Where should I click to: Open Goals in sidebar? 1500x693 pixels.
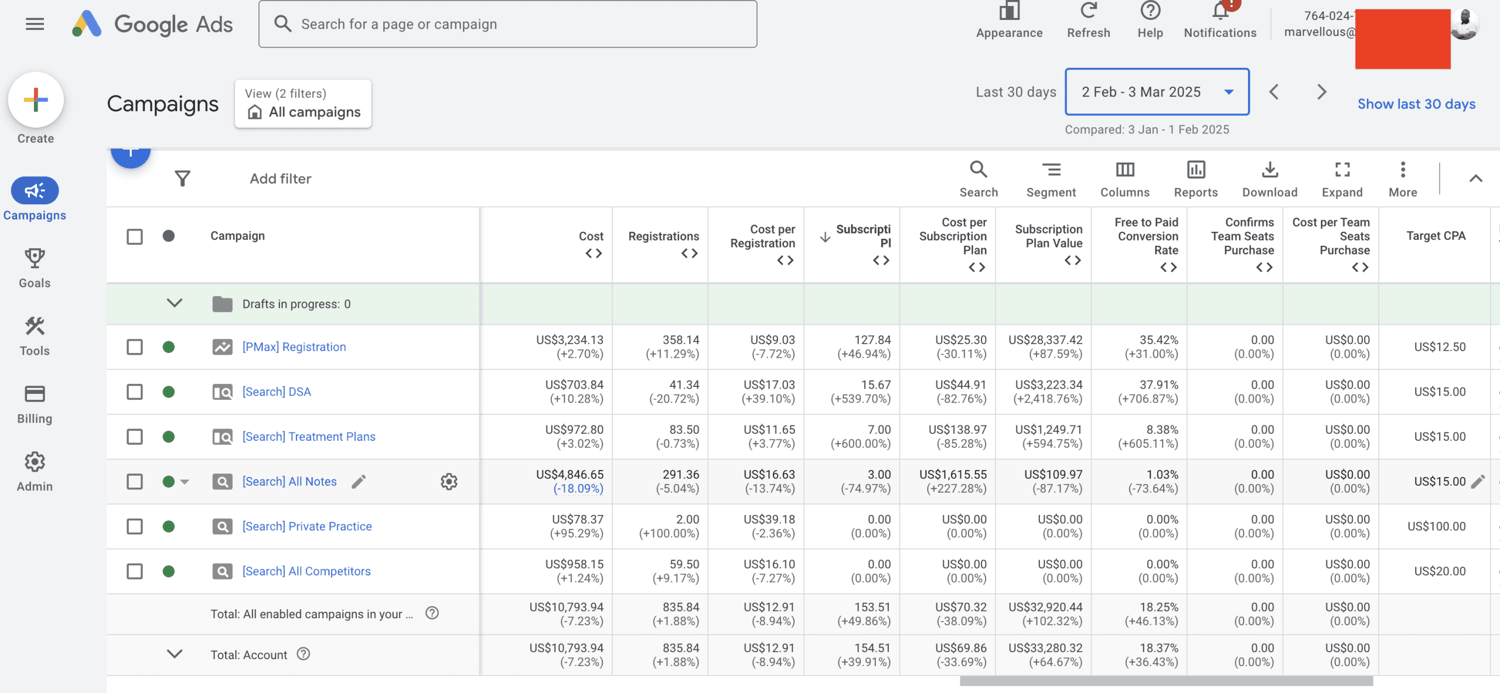(x=35, y=268)
